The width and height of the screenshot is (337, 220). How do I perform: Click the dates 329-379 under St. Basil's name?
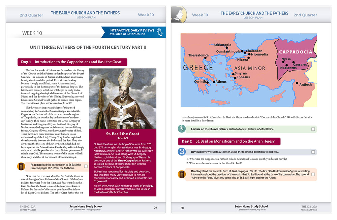(123, 138)
